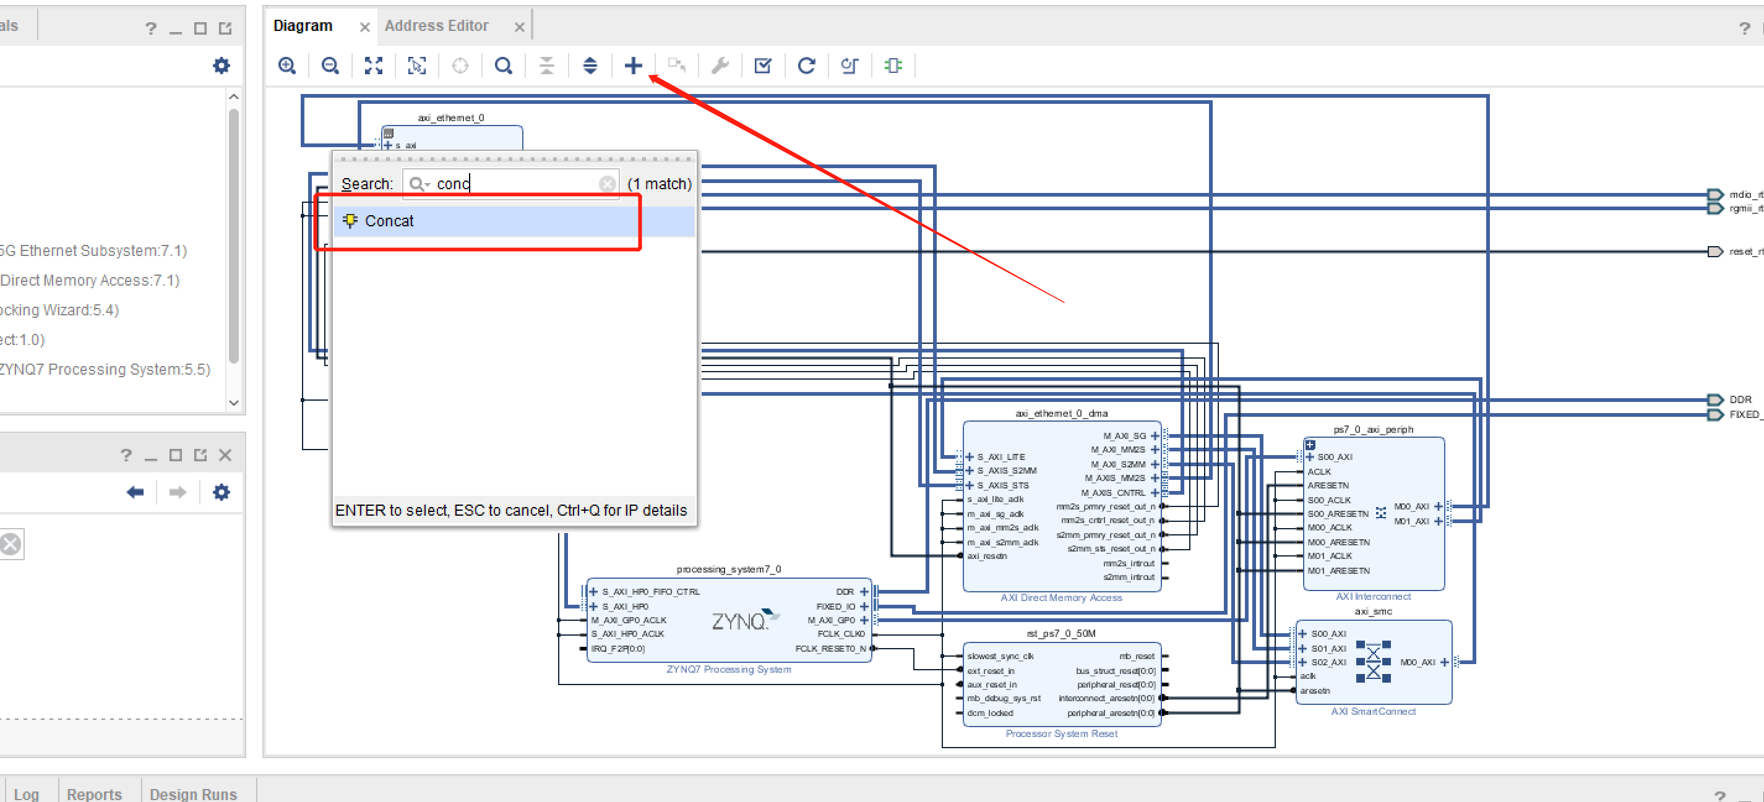Select Direct Memory Access:7.1 entry
The height and width of the screenshot is (802, 1764).
(x=90, y=281)
